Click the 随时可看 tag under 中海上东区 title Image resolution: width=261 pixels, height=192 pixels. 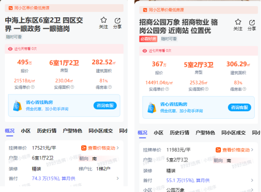(14, 37)
